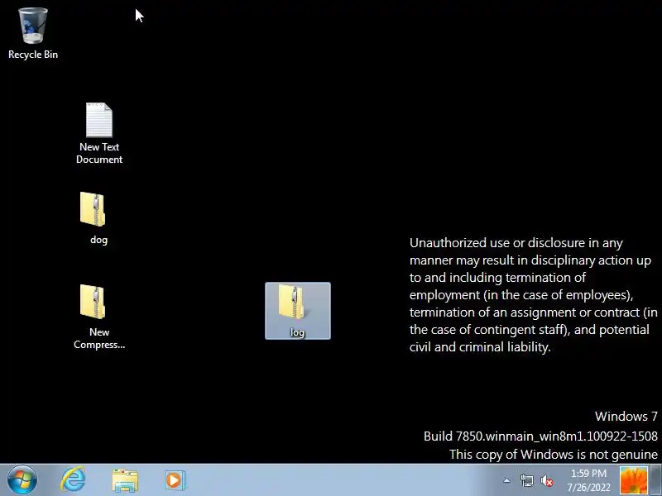Click the date 7/26/2022 in taskbar
Viewport: 662px width, 496px height.
[x=588, y=487]
